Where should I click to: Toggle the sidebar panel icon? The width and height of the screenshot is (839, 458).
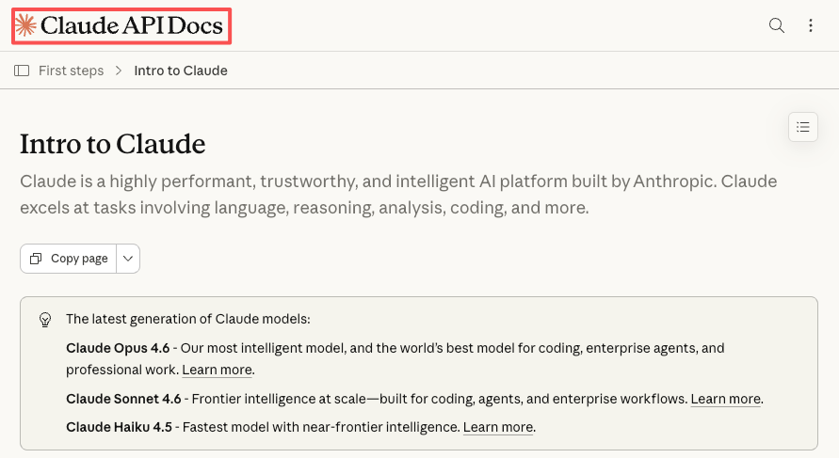[22, 71]
